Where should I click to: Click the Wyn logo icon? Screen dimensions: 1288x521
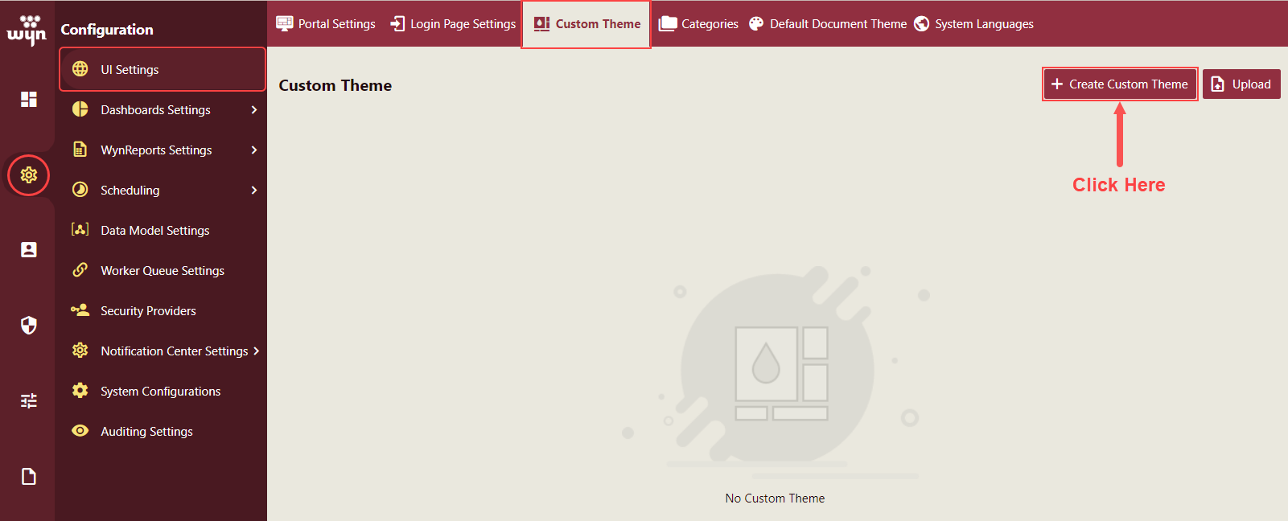tap(27, 30)
